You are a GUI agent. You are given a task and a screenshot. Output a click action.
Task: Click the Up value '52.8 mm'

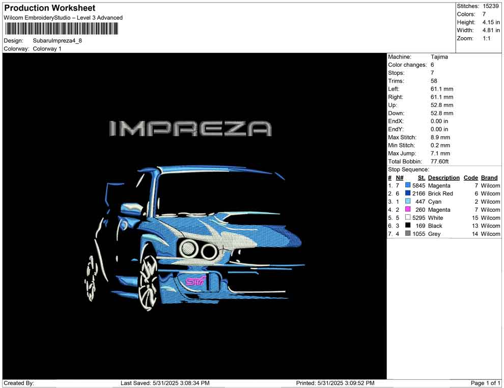[x=442, y=105]
